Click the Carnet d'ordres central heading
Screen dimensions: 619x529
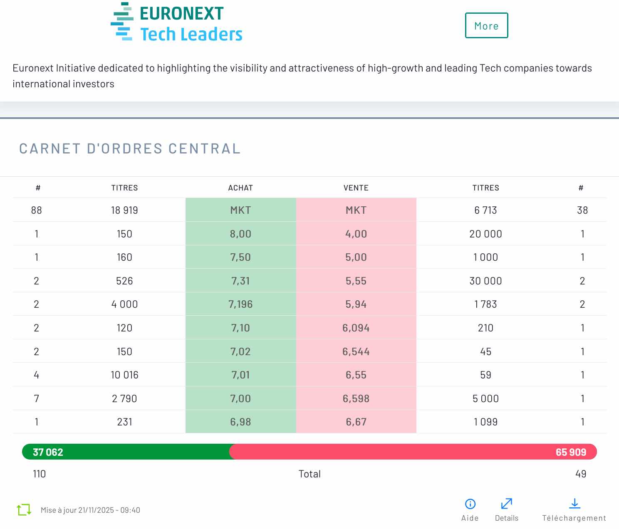coord(130,149)
